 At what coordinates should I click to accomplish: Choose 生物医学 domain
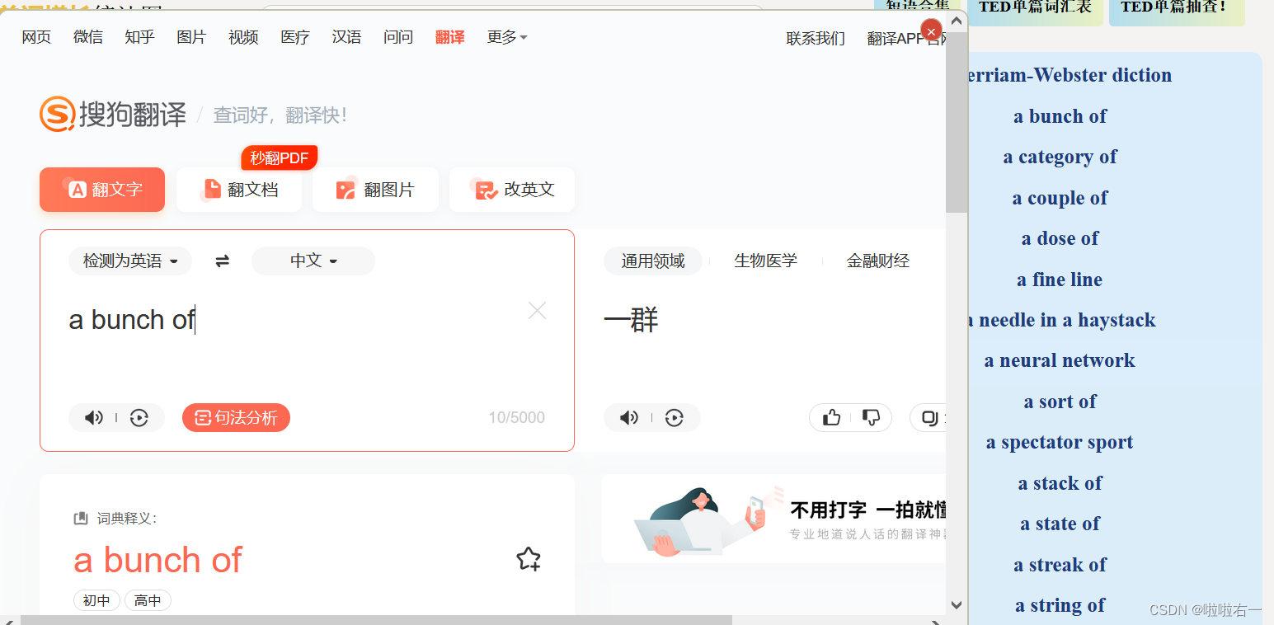766,261
